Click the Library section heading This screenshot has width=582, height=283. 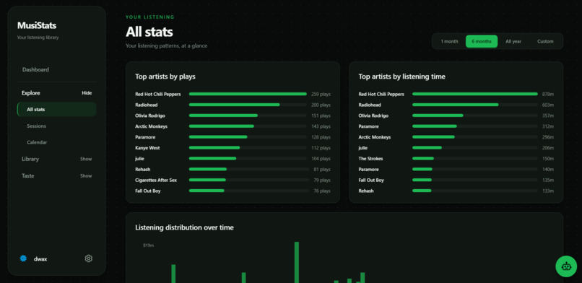pyautogui.click(x=30, y=159)
